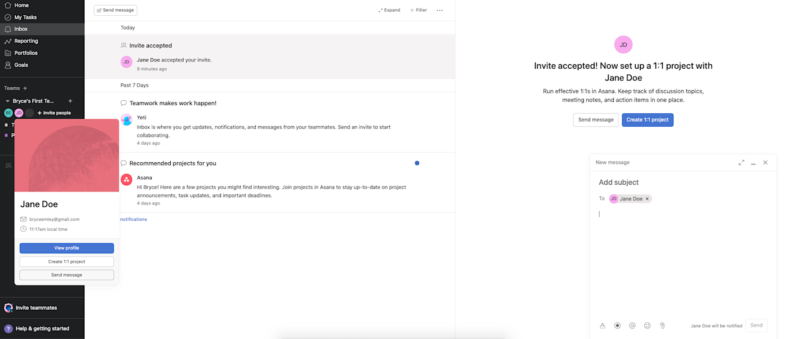Viewport: 789px width, 339px height.
Task: Open the inbox more options menu
Action: [440, 10]
